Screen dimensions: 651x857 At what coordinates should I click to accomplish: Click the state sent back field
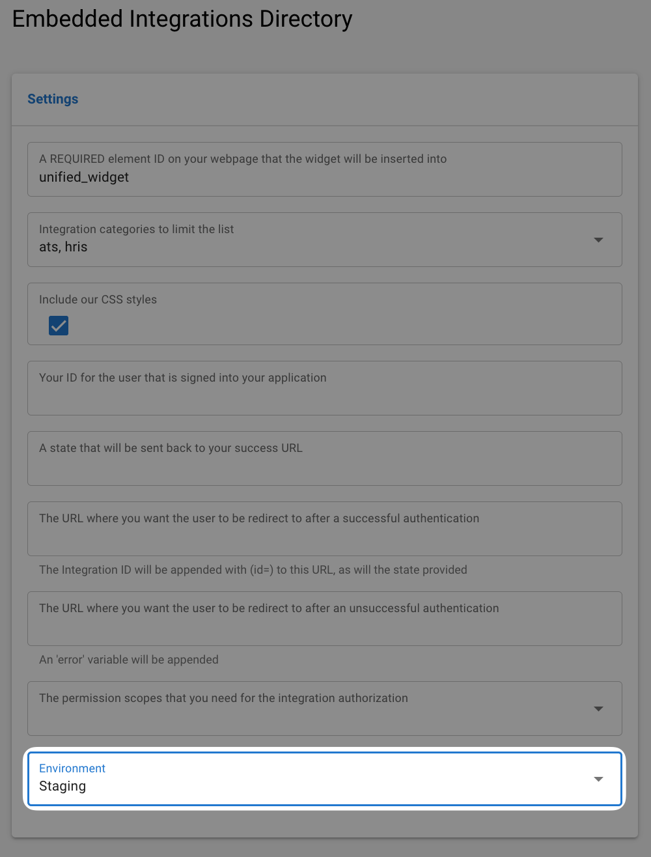click(324, 465)
